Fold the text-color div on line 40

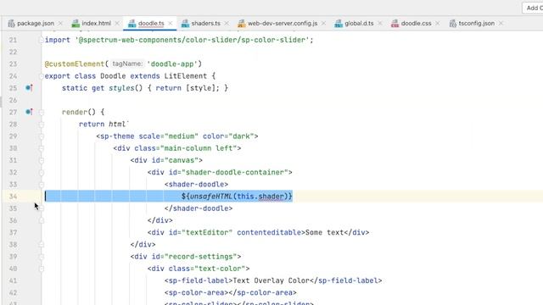(x=42, y=269)
